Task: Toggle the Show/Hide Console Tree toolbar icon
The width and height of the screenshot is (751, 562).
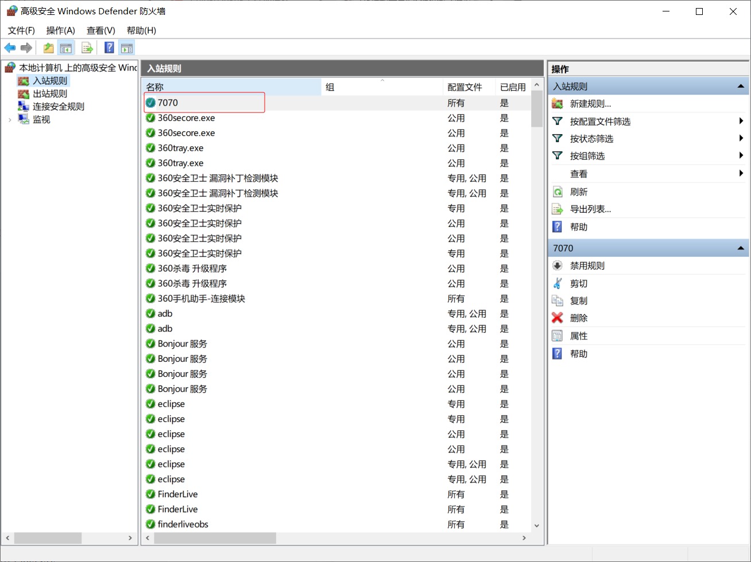Action: click(66, 48)
